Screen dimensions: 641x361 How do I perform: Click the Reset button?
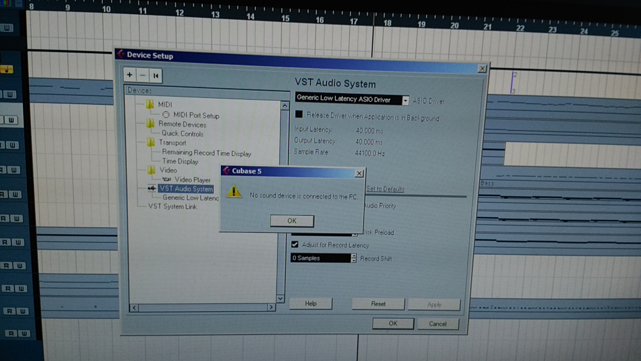coord(378,304)
